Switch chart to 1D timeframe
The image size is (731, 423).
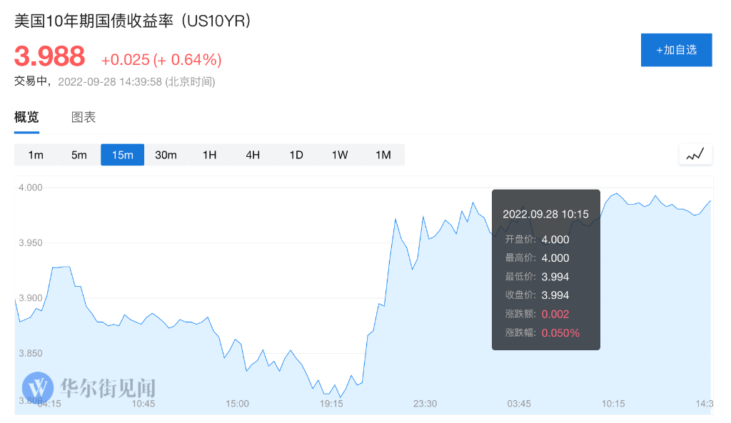[x=296, y=155]
